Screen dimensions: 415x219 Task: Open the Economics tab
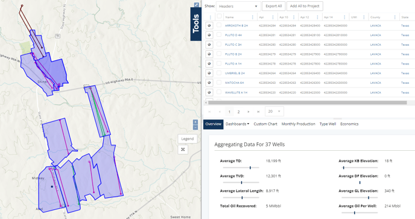tap(349, 124)
